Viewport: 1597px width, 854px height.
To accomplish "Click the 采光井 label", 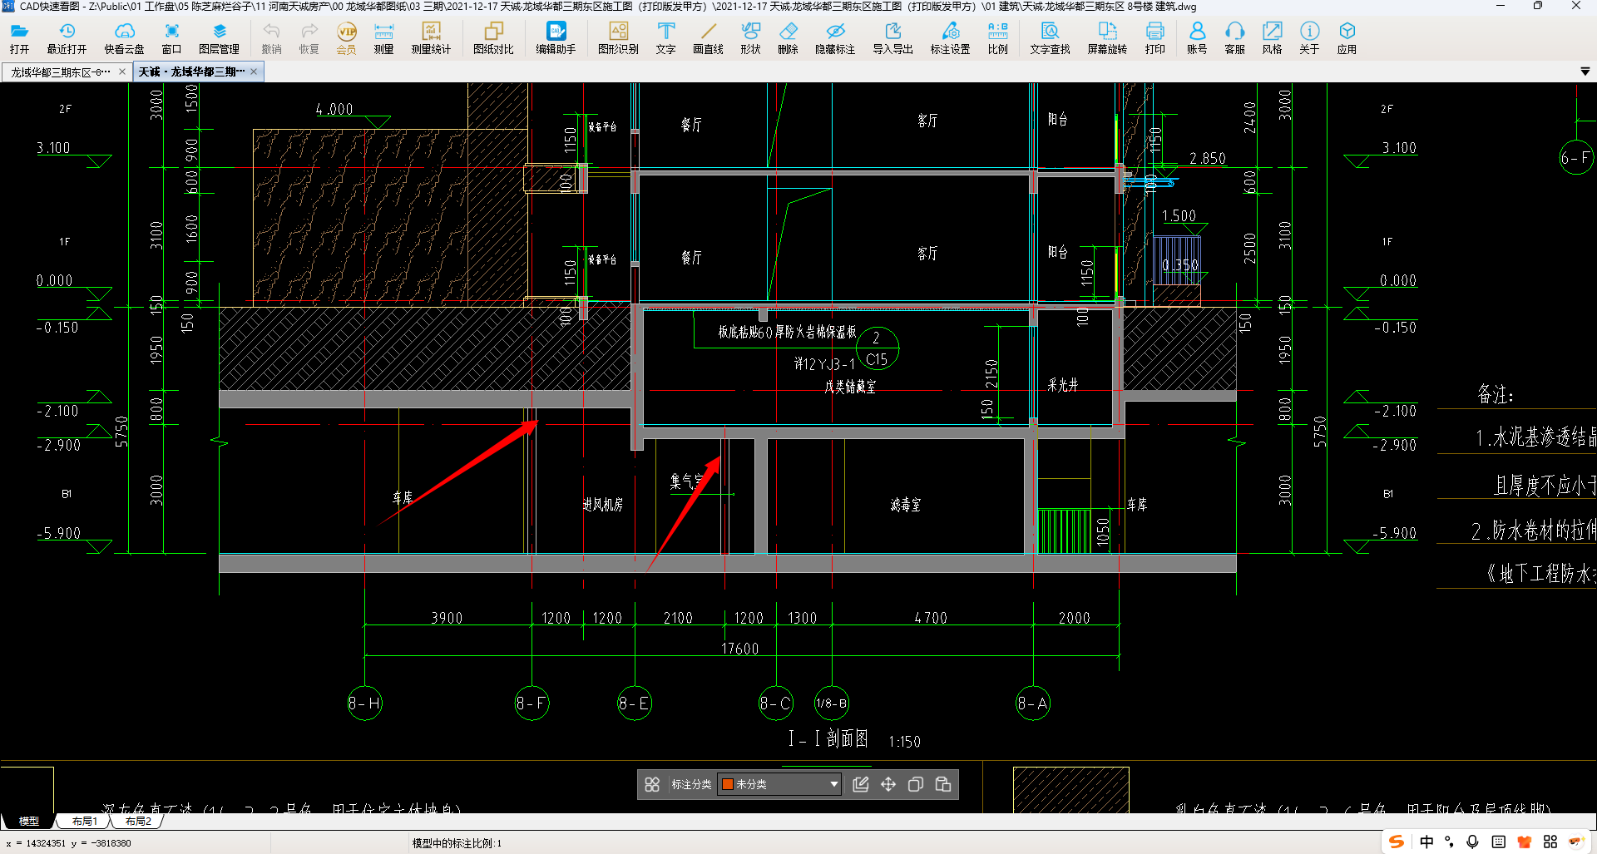I will click(x=1063, y=385).
